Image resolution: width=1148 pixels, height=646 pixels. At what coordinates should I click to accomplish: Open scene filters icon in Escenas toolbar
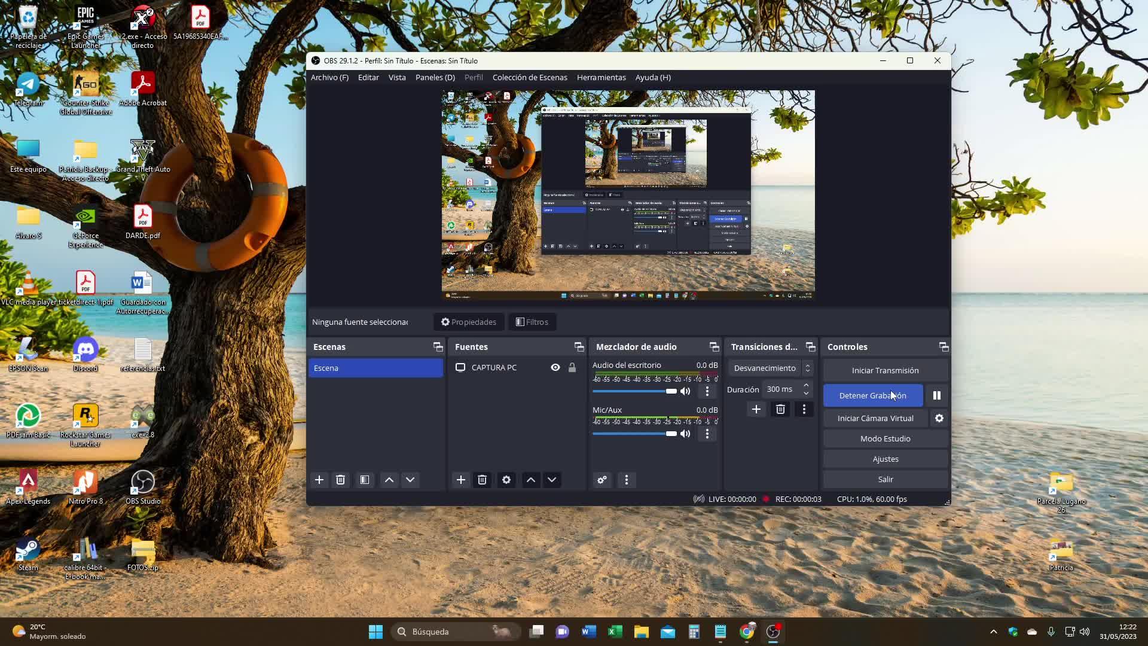pos(365,480)
